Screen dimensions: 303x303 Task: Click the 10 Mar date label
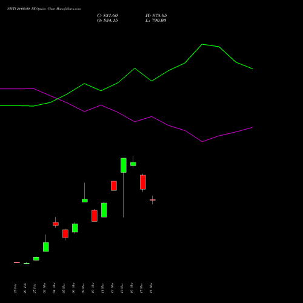93,288
